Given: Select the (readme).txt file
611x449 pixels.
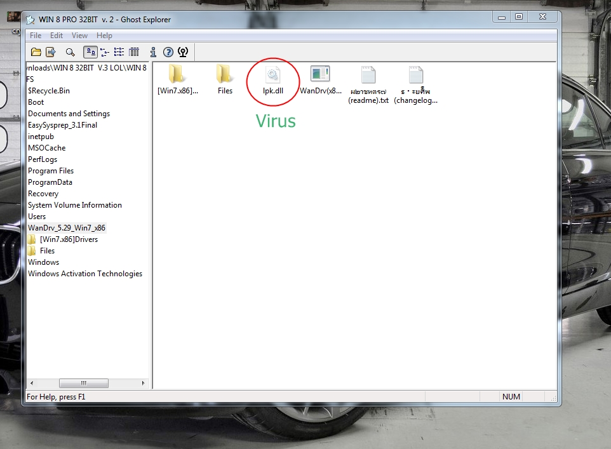Looking at the screenshot, I should coord(368,84).
